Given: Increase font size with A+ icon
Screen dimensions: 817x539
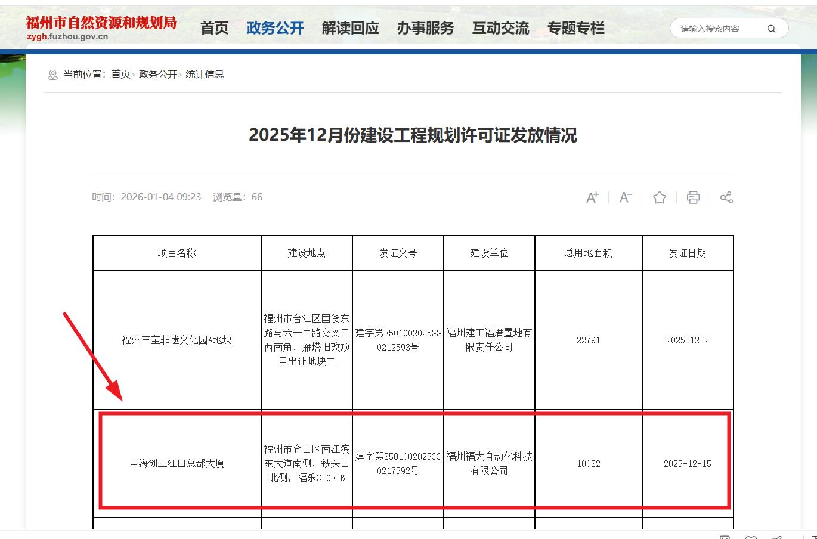Looking at the screenshot, I should (592, 197).
